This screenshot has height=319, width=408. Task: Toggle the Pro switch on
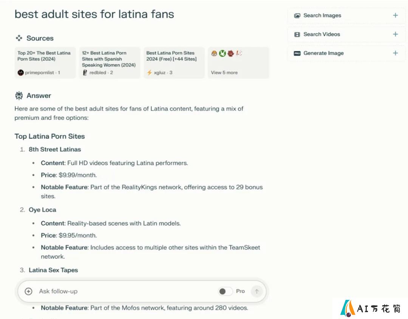click(225, 291)
